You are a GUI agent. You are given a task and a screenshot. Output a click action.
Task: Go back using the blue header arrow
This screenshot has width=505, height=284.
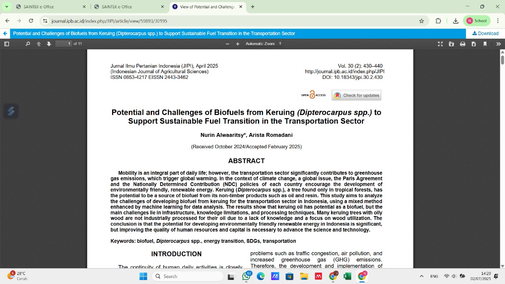5,34
